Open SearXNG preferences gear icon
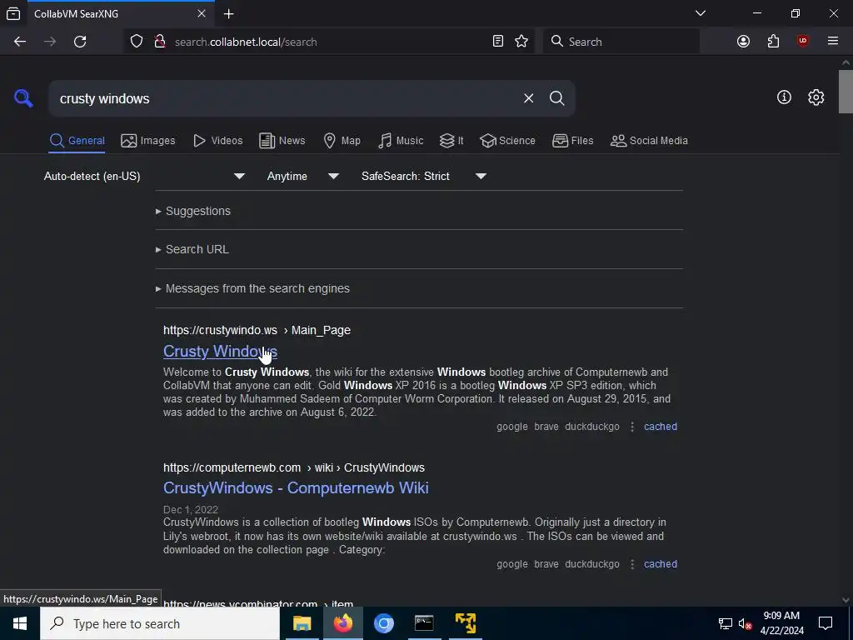The height and width of the screenshot is (640, 853). pos(816,97)
